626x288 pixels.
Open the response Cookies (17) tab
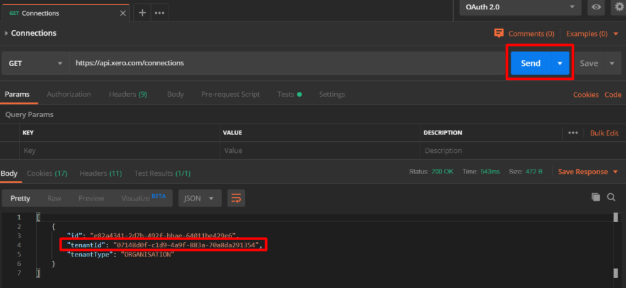(x=47, y=174)
